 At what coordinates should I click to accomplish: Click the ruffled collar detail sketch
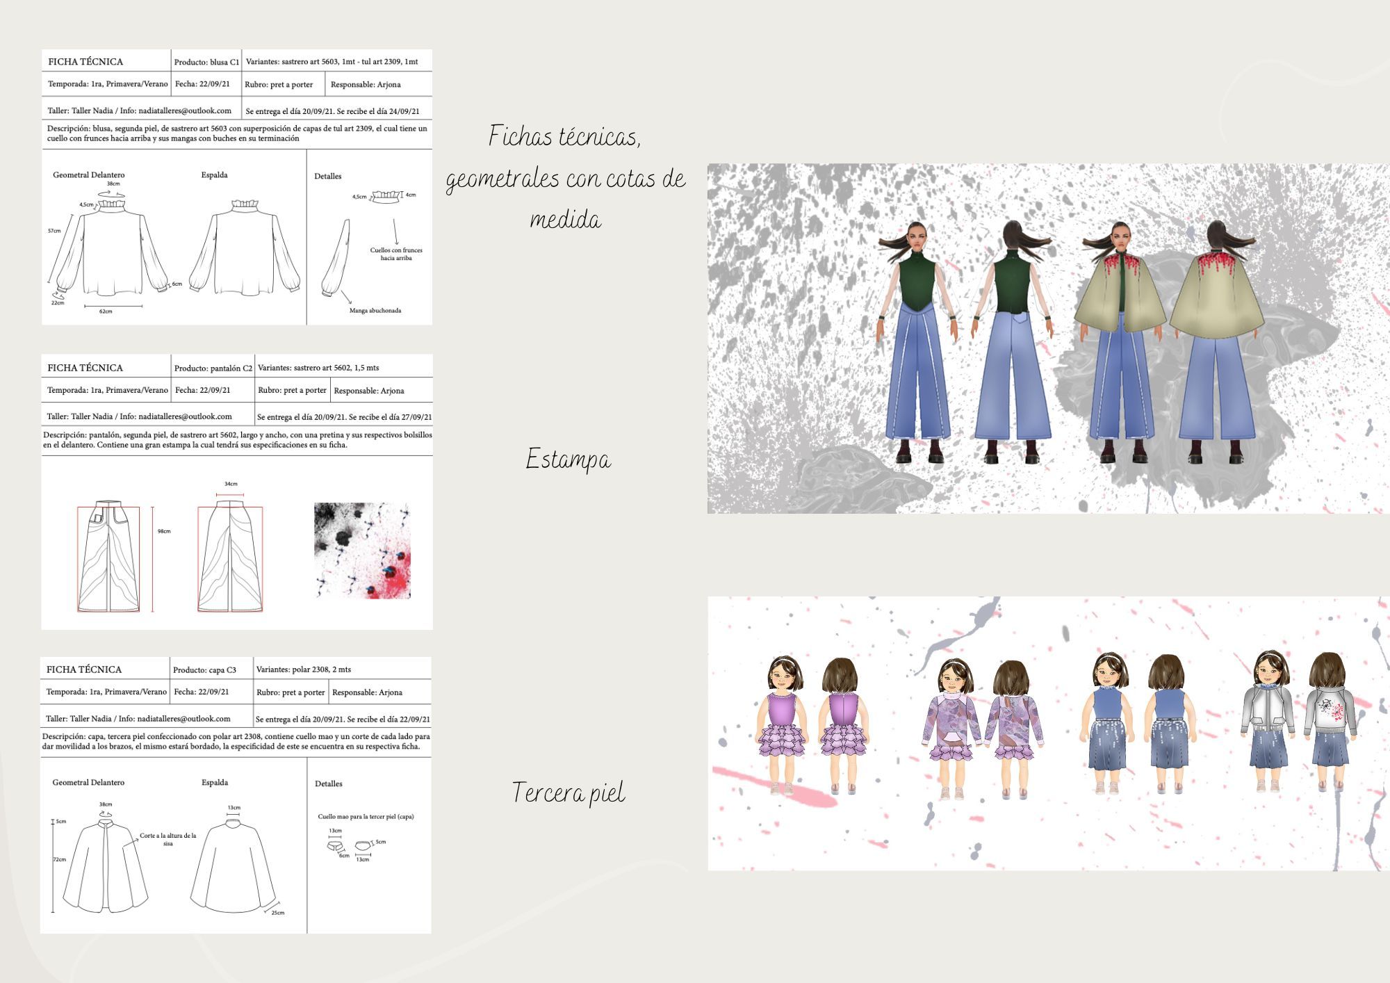(387, 195)
